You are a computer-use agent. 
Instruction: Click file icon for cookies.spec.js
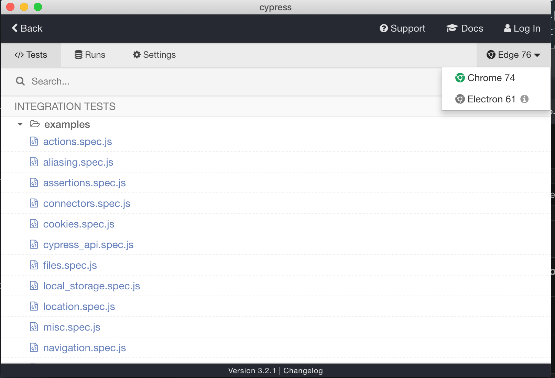pyautogui.click(x=34, y=224)
